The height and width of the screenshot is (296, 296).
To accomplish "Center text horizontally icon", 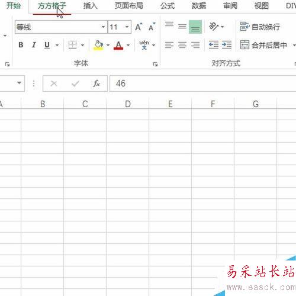I will point(182,45).
